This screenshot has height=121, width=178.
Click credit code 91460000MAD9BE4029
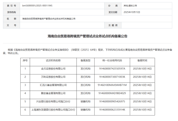112,93
